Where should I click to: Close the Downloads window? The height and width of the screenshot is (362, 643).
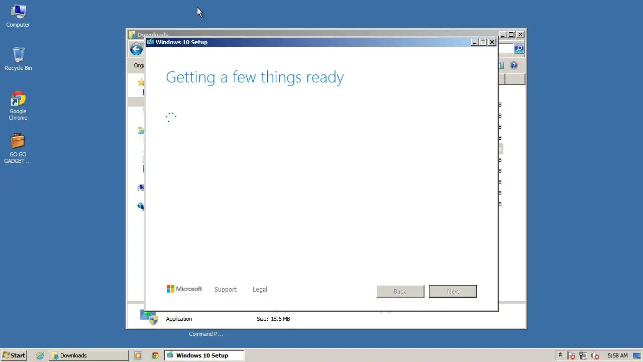click(520, 35)
